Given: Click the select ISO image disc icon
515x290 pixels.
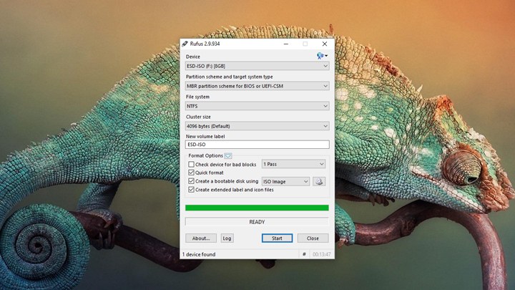Looking at the screenshot, I should (319, 181).
